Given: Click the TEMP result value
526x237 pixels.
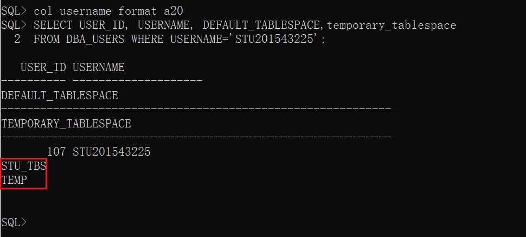Looking at the screenshot, I should pos(15,180).
